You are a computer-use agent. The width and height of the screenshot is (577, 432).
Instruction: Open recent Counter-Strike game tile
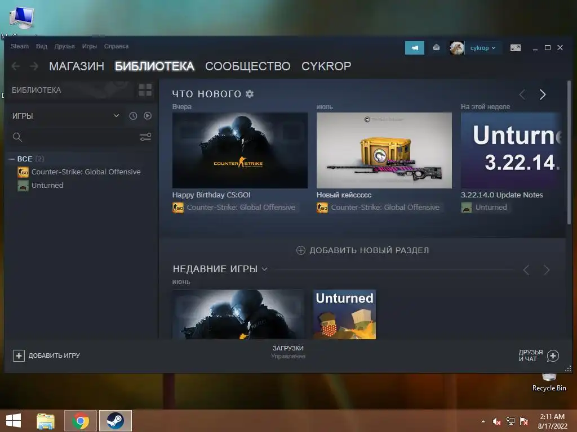(239, 314)
